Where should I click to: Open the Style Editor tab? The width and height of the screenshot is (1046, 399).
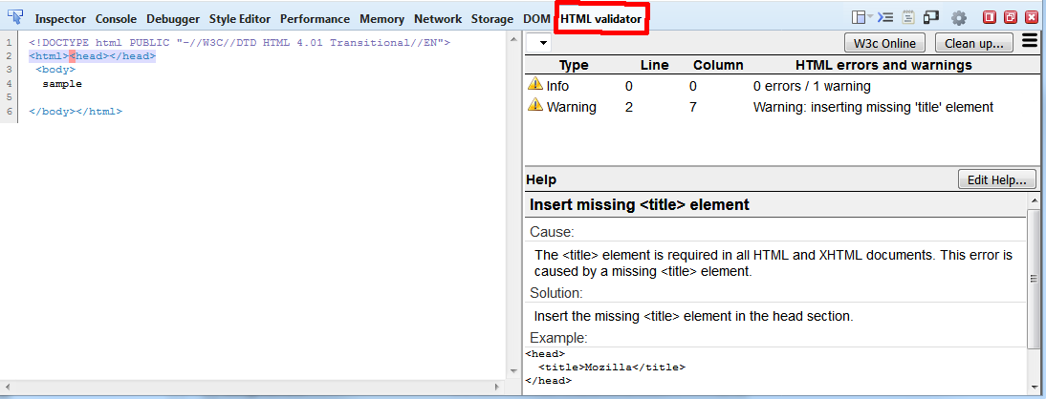point(239,19)
